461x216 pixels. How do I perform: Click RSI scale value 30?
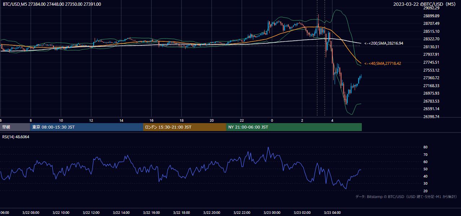[426, 184]
